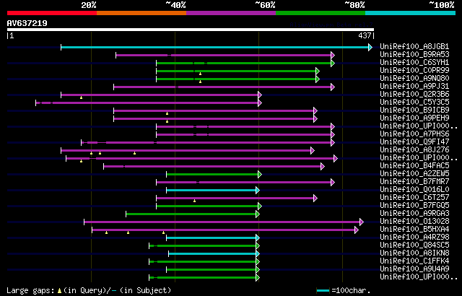Click the cyan alignment bar for A4RZ98

[212, 238]
